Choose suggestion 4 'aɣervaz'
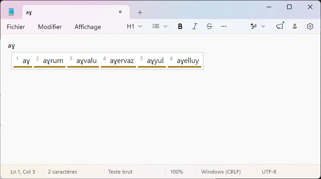The width and height of the screenshot is (321, 179). [x=118, y=61]
